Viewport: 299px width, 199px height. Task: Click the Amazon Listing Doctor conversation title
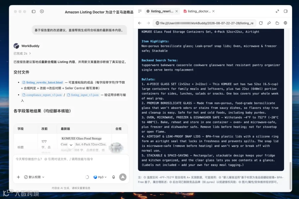point(99,12)
